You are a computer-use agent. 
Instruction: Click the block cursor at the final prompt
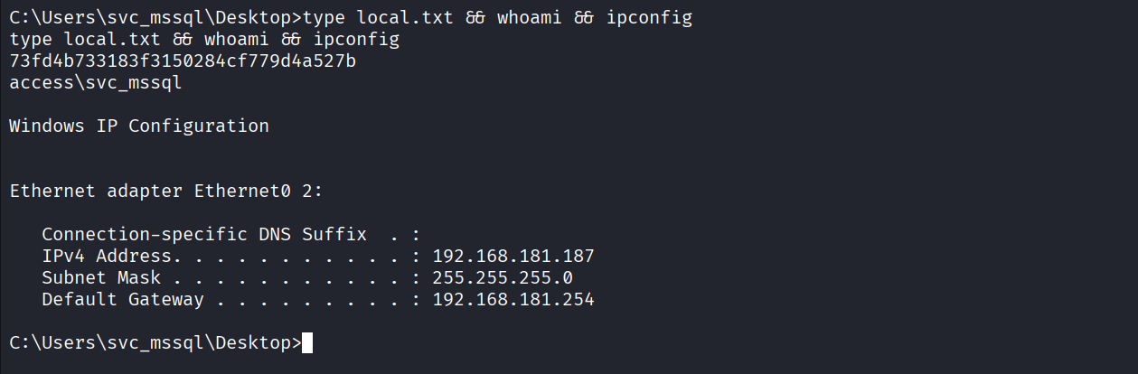point(307,343)
